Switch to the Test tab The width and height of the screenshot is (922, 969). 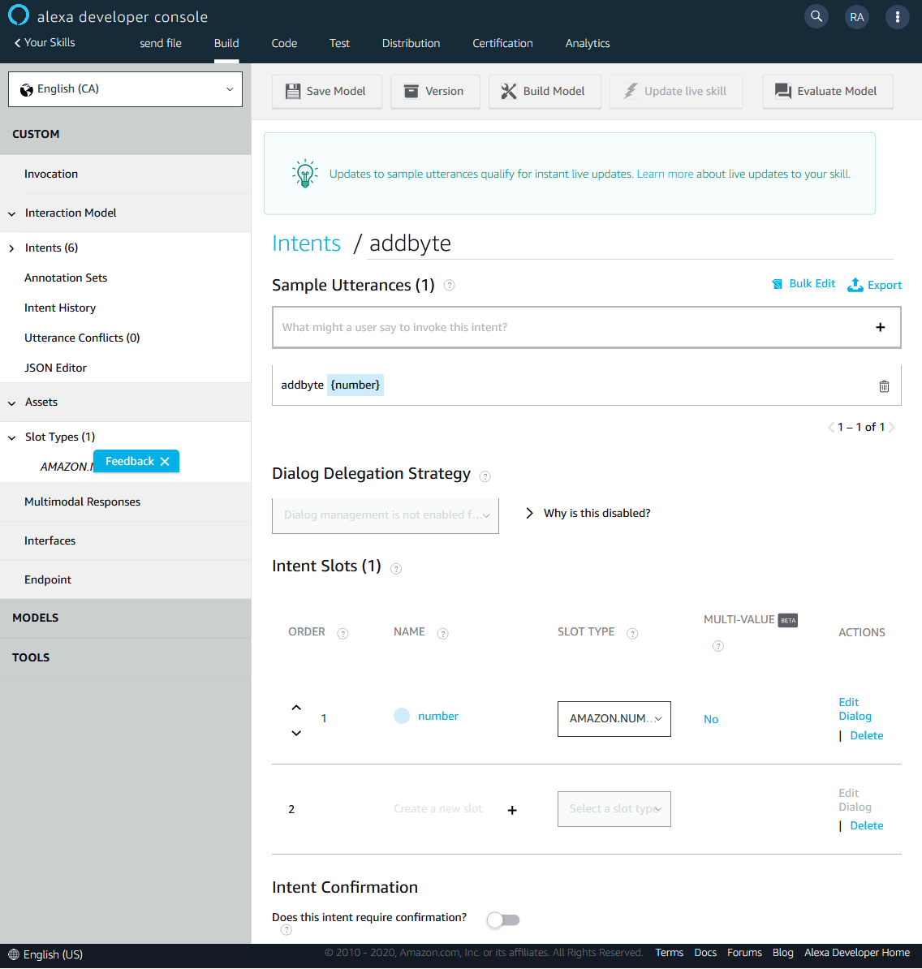click(x=339, y=43)
